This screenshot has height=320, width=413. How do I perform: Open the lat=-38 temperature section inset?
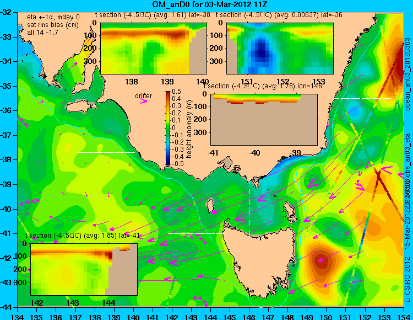(x=154, y=49)
